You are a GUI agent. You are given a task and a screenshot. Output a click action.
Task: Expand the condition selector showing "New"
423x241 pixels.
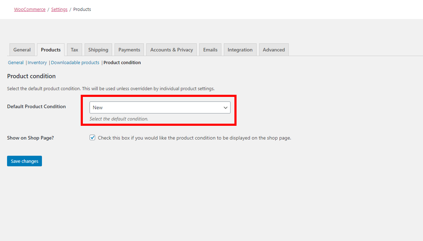pos(160,107)
